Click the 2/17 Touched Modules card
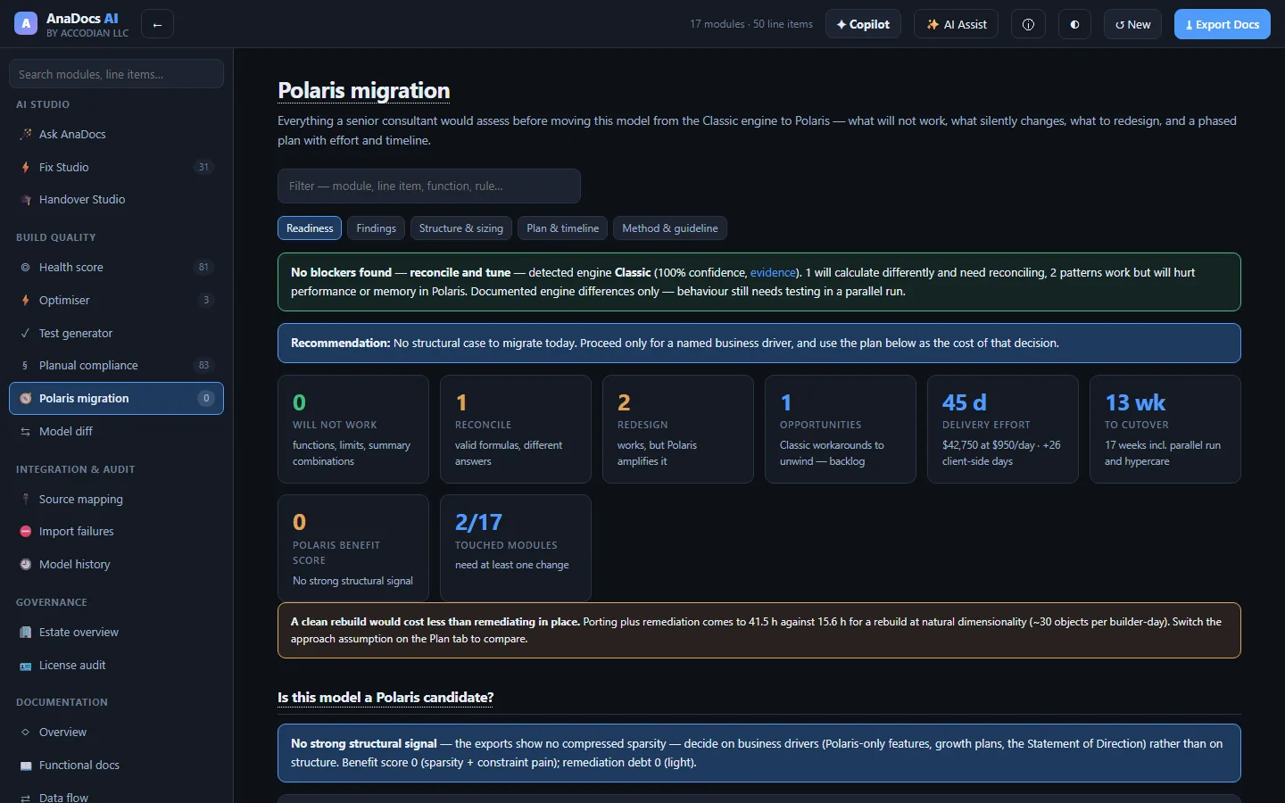The width and height of the screenshot is (1285, 803). (516, 548)
